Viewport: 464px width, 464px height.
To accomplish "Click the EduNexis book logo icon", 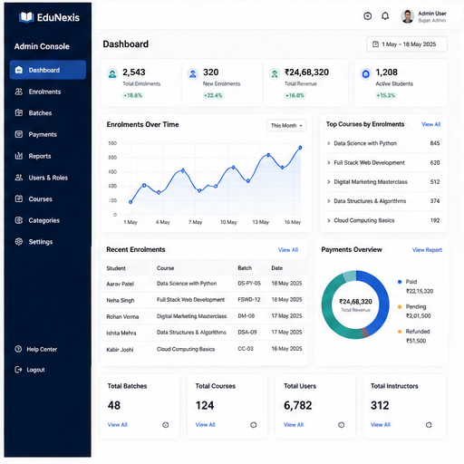I will [x=26, y=17].
